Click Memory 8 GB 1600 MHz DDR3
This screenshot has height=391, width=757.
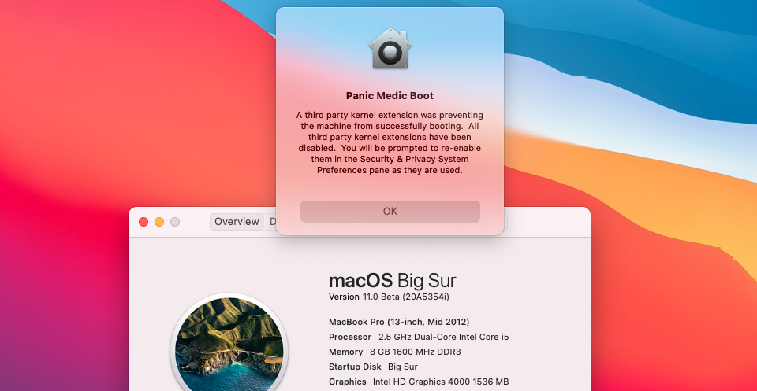pyautogui.click(x=394, y=352)
